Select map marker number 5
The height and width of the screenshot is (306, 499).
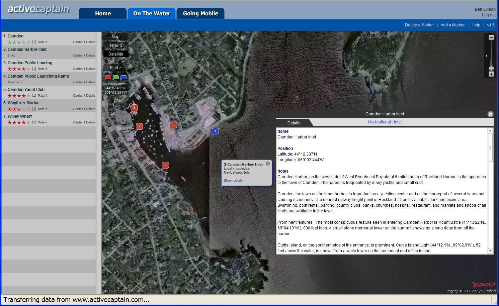[x=165, y=166]
